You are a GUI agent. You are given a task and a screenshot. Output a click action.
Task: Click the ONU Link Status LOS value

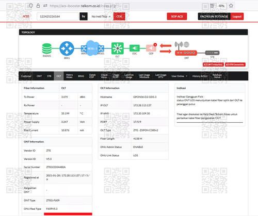(136, 155)
